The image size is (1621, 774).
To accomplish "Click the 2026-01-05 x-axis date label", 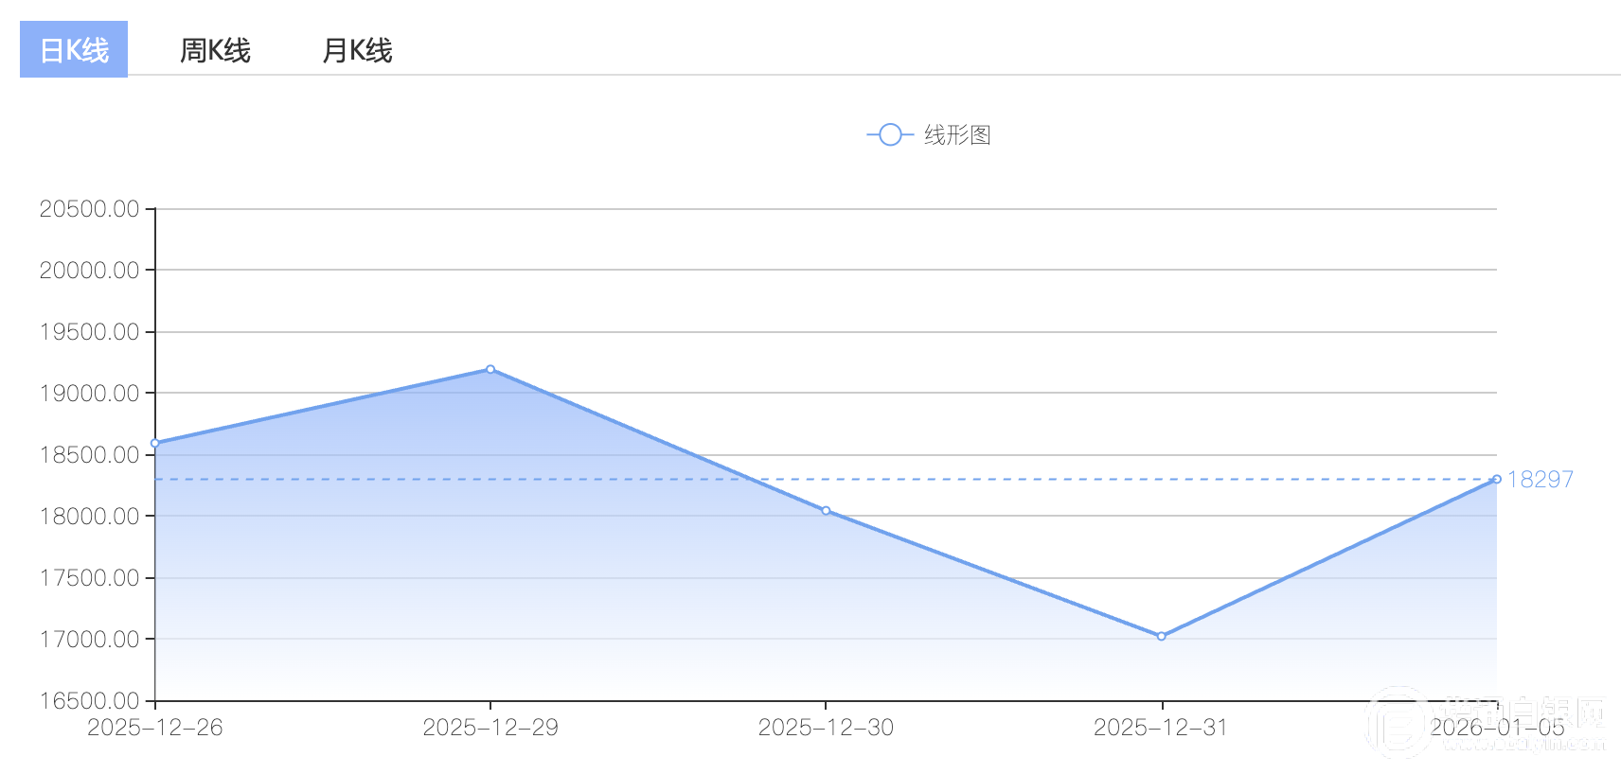I will tap(1497, 728).
